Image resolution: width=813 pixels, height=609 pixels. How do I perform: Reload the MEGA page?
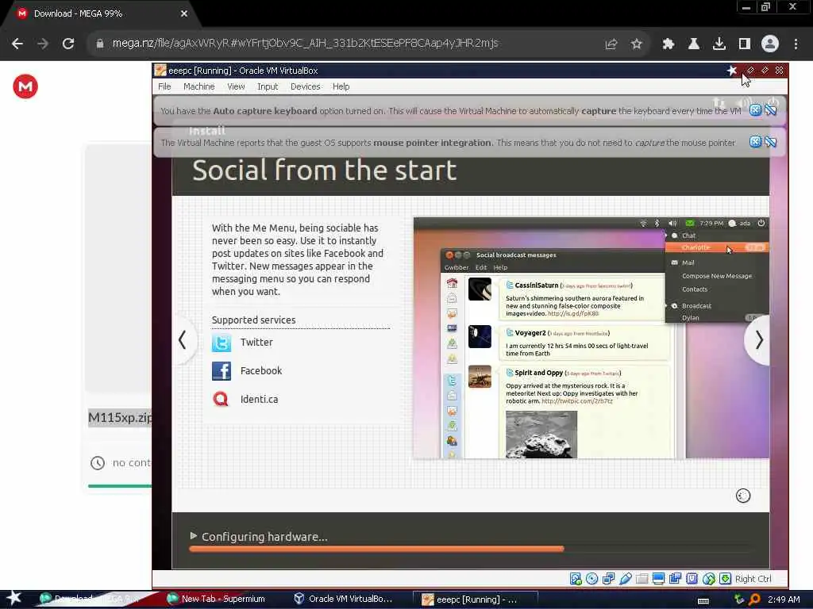(x=68, y=44)
